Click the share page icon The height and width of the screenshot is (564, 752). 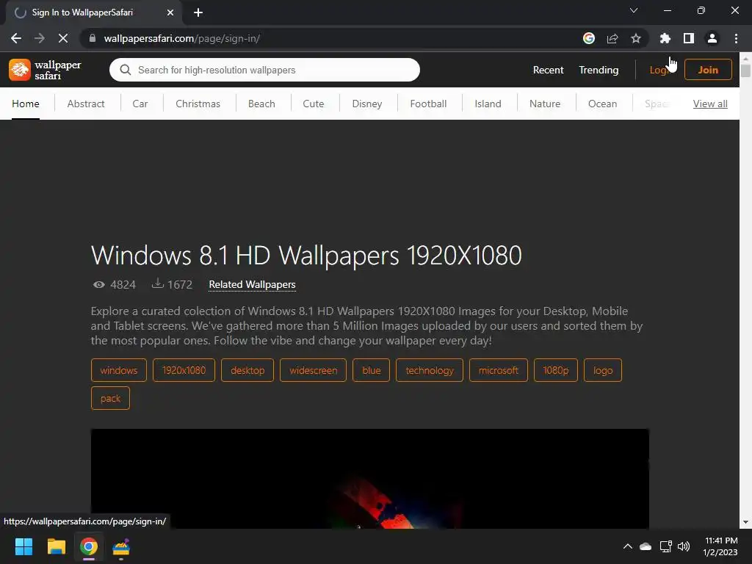click(x=612, y=38)
